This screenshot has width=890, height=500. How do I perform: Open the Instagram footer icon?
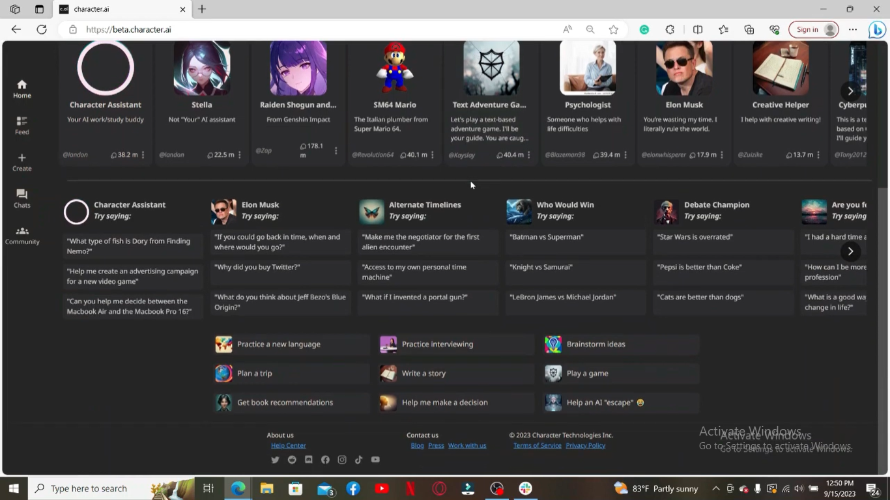[342, 460]
